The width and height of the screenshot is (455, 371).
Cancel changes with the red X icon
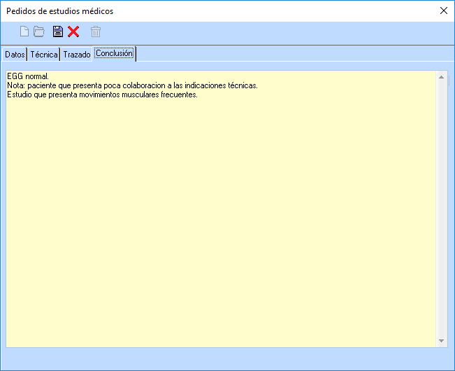(x=73, y=31)
